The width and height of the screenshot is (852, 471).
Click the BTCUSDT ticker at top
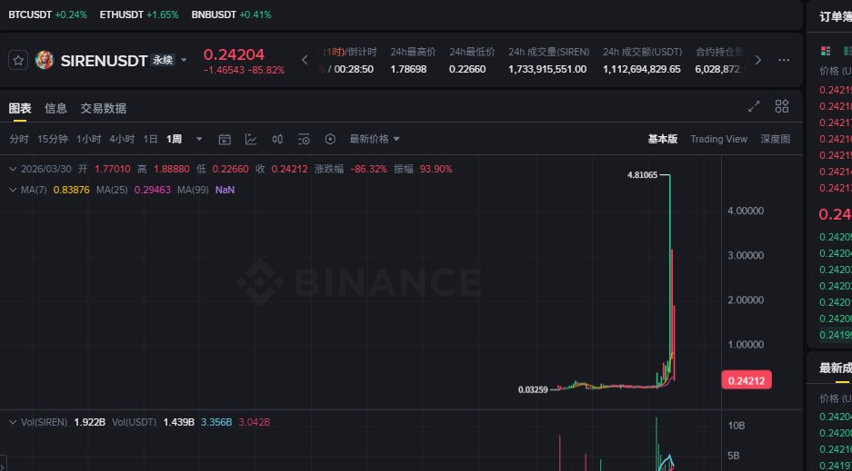tap(47, 15)
